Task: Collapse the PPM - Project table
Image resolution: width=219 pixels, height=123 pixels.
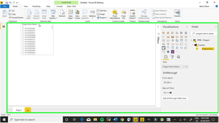Action: pyautogui.click(x=191, y=40)
